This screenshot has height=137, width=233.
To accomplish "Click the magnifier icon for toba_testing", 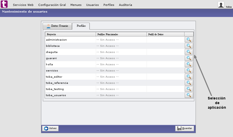I will click(x=189, y=89).
